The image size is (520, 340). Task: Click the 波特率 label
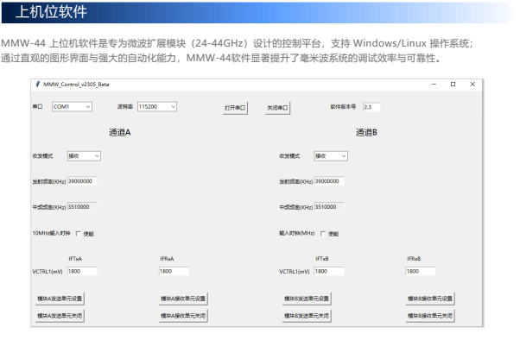(x=125, y=107)
